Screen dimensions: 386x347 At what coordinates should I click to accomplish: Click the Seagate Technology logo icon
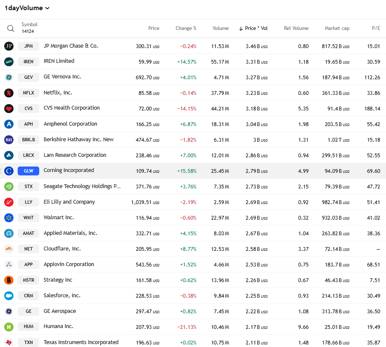click(9, 186)
